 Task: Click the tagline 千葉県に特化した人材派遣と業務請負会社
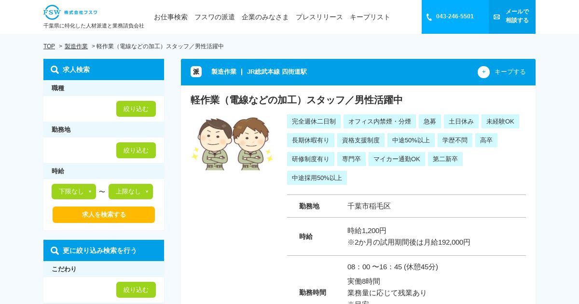[x=94, y=26]
